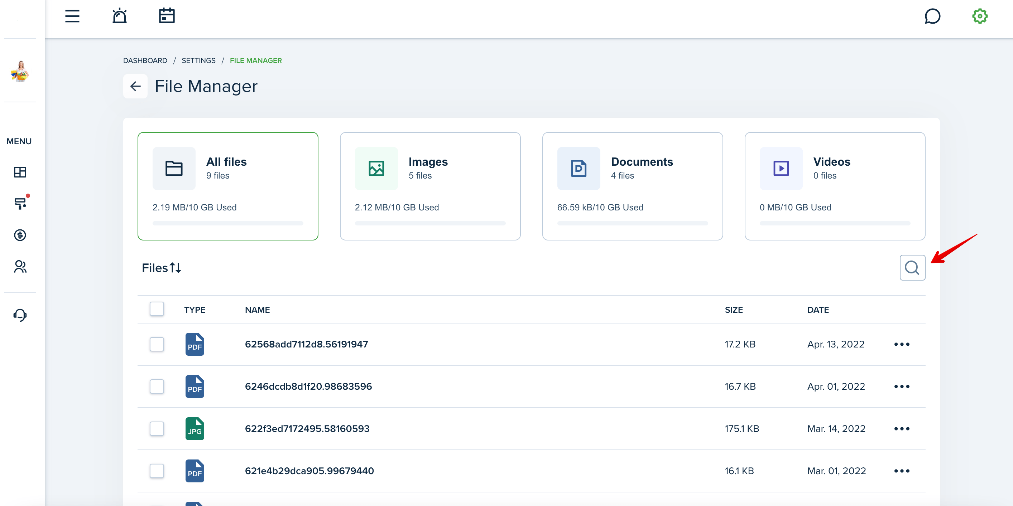This screenshot has width=1013, height=506.
Task: Toggle the select-all files checkbox
Action: (157, 309)
